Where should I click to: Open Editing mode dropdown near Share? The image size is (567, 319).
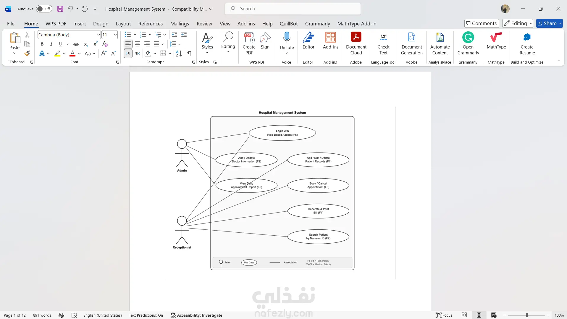[518, 23]
